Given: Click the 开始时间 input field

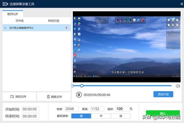Looking at the screenshot, I should tap(30, 109).
